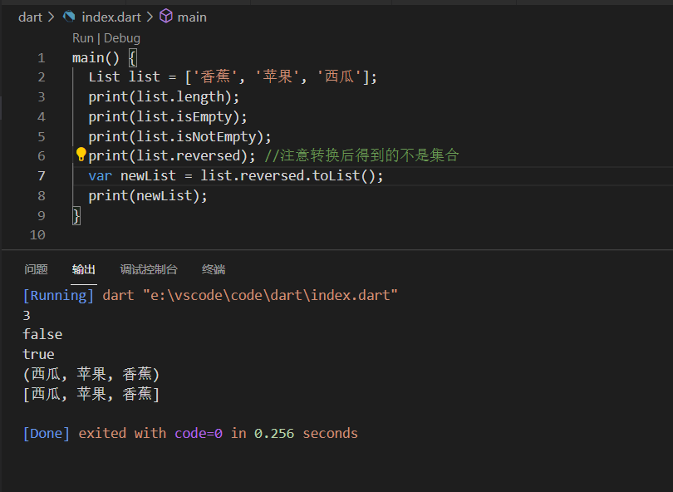The height and width of the screenshot is (492, 673).
Task: Click the parenthesized output (西瓜, 苹果, 香蕉)
Action: 91,374
